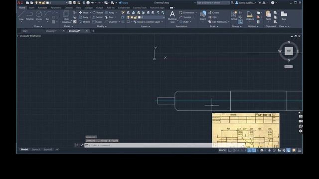Select the Circle tool
Viewport: 319px width, 179px height.
39,16
